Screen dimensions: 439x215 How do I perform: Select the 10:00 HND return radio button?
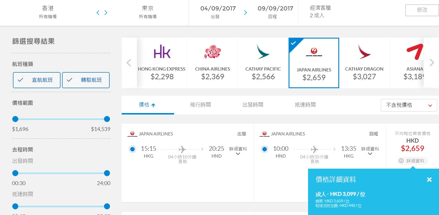click(265, 149)
